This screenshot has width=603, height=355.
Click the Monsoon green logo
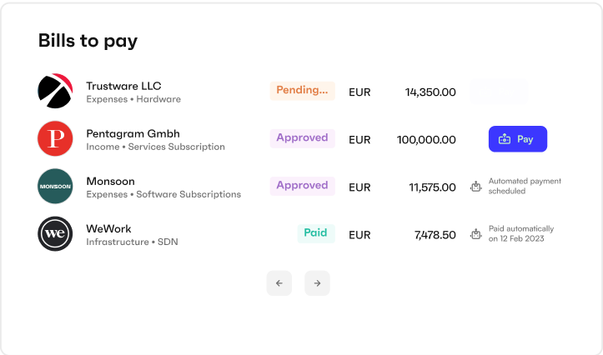(55, 187)
